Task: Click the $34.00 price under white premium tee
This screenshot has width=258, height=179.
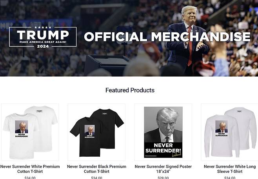Action: 30,178
